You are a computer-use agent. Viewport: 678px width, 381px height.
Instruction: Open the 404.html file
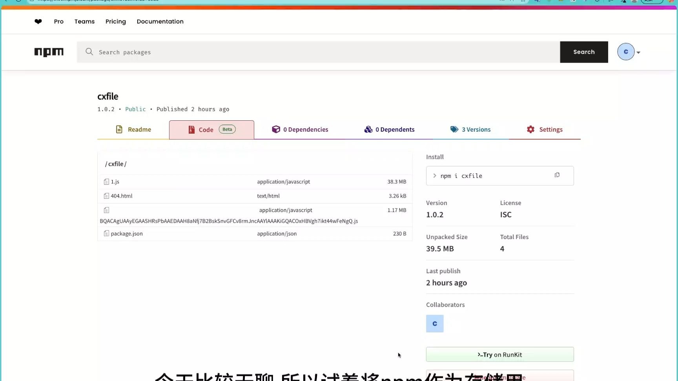(122, 196)
